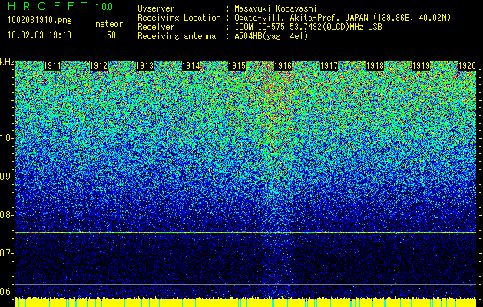Click observer name Masayuki Kobayashi
The image size is (483, 307).
(x=276, y=8)
